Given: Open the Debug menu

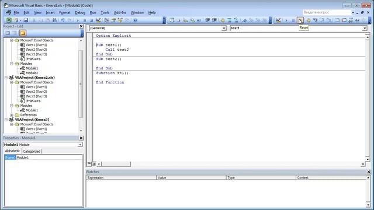Looking at the screenshot, I should click(x=80, y=13).
